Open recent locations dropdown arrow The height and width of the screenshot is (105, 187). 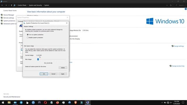[x=9, y=5]
